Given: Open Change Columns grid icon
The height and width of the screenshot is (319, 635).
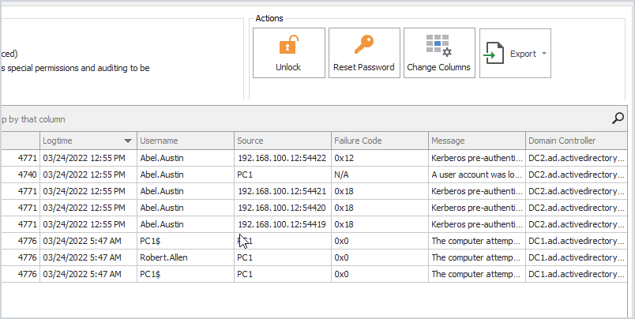Looking at the screenshot, I should (x=438, y=45).
